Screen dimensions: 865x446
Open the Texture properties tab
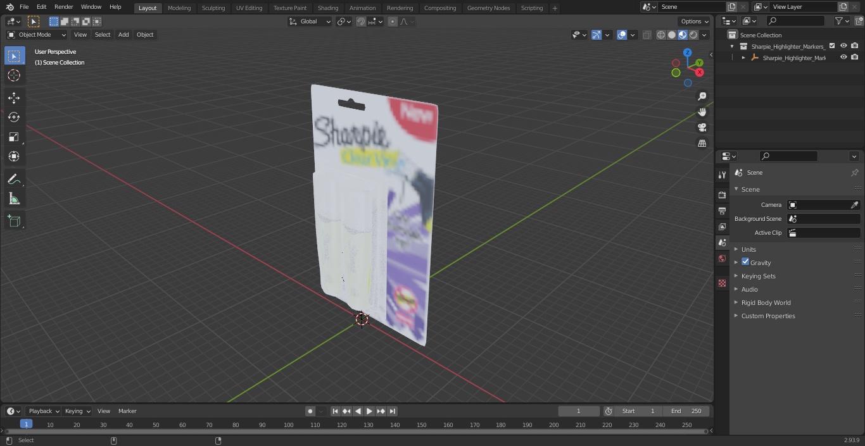click(722, 283)
